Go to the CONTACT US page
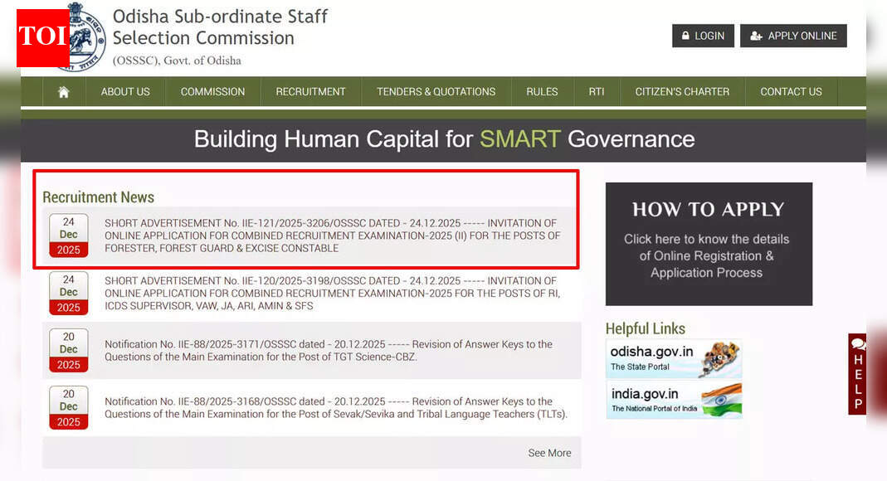This screenshot has width=887, height=481. tap(791, 92)
